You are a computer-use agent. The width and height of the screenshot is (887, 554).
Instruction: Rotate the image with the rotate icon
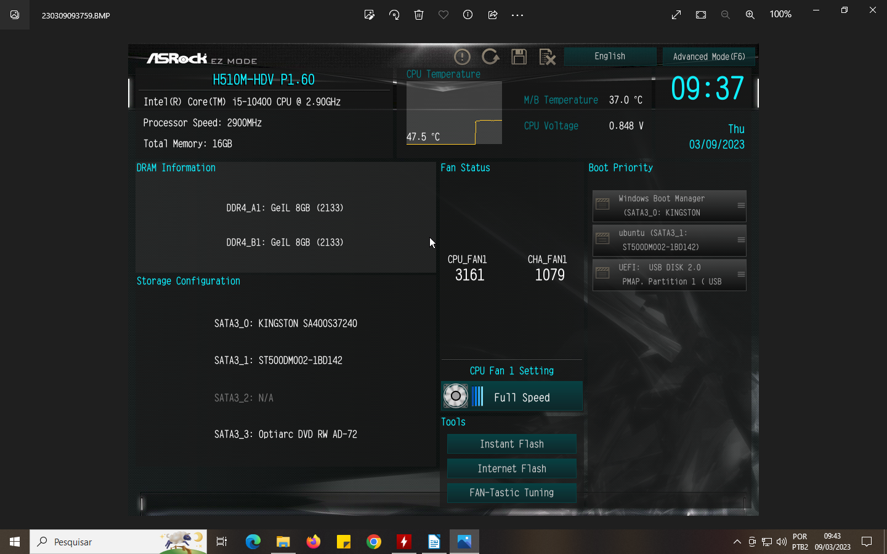tap(394, 15)
